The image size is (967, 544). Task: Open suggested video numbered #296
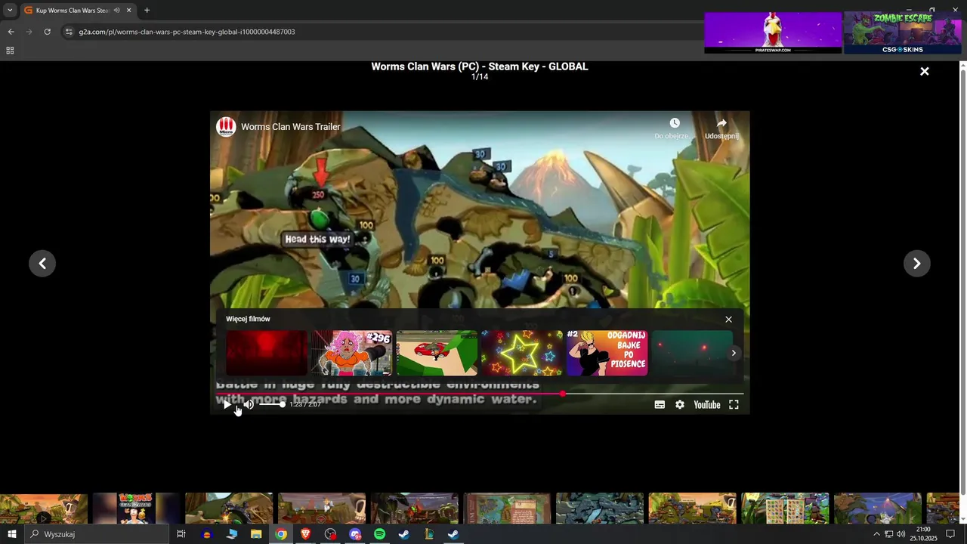coord(352,353)
